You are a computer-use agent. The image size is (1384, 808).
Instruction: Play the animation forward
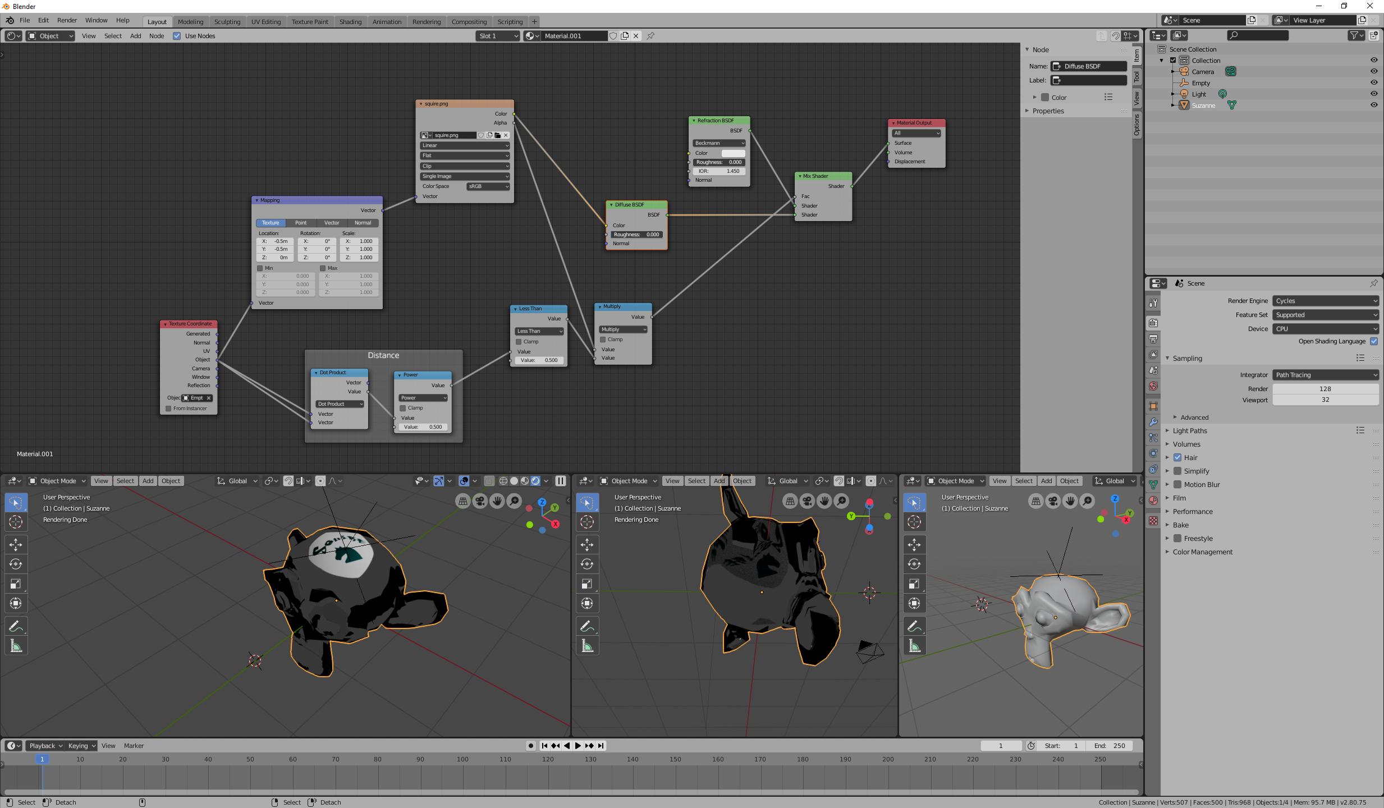tap(578, 746)
